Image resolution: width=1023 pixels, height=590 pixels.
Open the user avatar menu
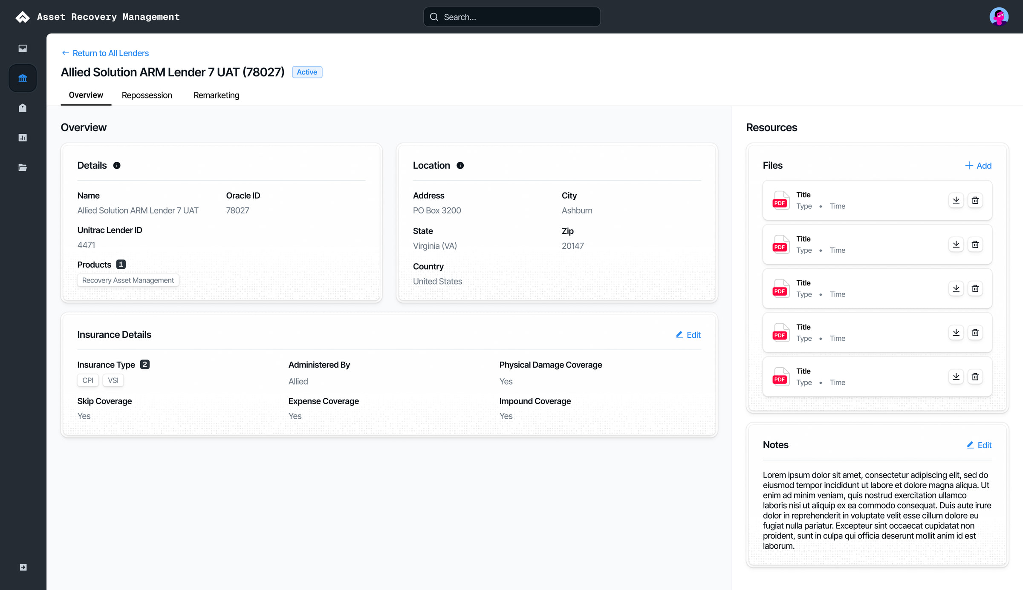[999, 17]
